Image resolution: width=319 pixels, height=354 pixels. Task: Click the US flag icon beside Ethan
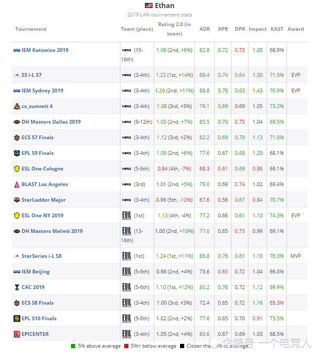pos(149,5)
